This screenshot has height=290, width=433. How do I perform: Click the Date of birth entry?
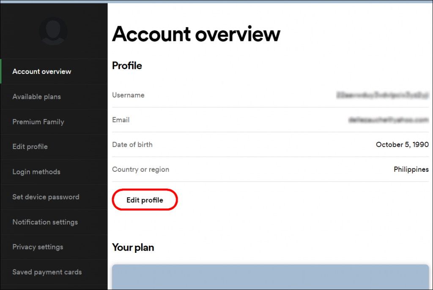pyautogui.click(x=402, y=144)
